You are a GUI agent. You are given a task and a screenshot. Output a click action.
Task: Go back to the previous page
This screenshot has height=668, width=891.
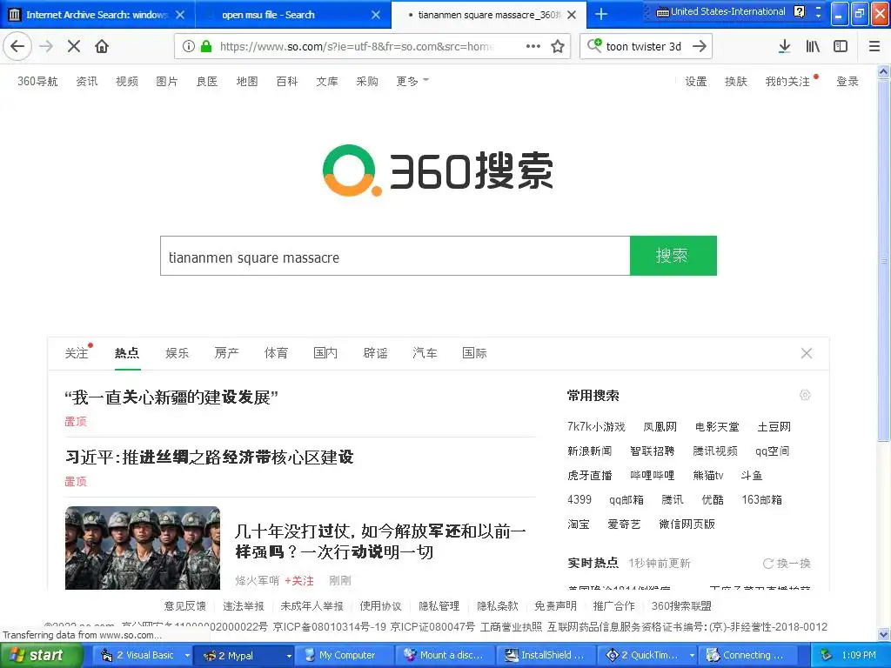[17, 46]
